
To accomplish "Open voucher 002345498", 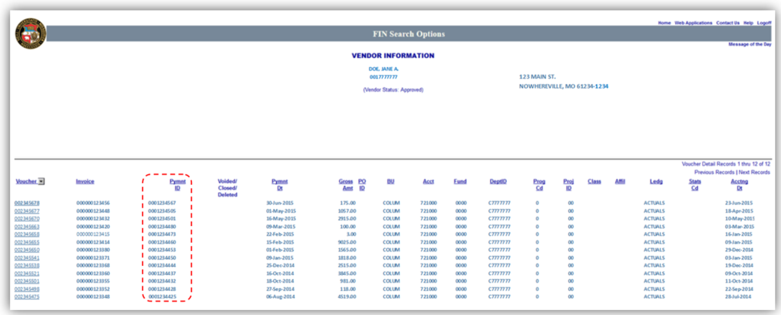I will coord(27,289).
